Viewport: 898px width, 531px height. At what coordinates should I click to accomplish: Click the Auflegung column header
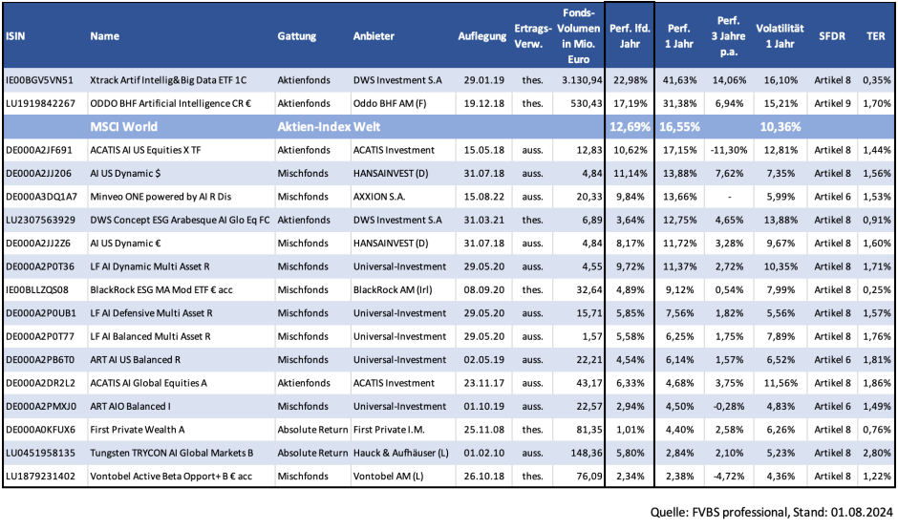point(481,35)
